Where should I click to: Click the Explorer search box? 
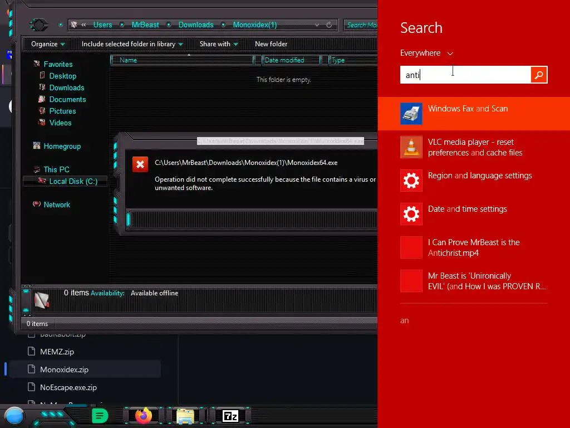(361, 25)
